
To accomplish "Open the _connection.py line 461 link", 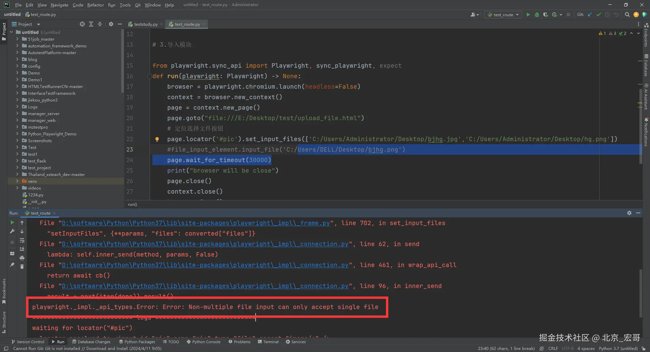I will 205,265.
